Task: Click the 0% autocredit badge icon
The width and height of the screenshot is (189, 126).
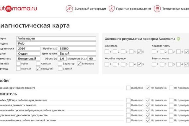Action: point(69,9)
